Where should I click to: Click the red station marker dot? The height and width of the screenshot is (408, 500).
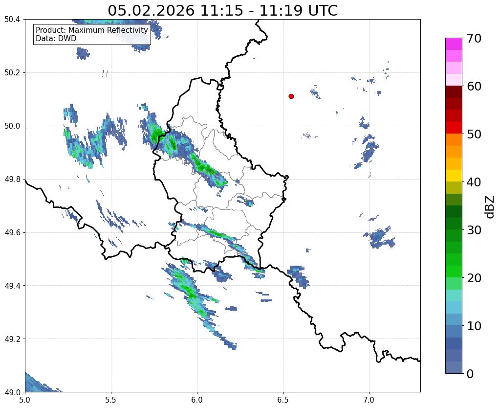[x=291, y=96]
